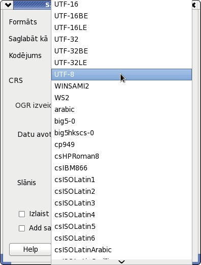
Task: Select the WINSAMI2 encoding
Action: (122, 86)
